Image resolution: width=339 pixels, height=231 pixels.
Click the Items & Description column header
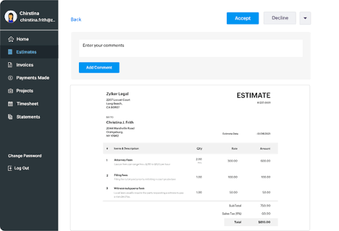click(126, 148)
